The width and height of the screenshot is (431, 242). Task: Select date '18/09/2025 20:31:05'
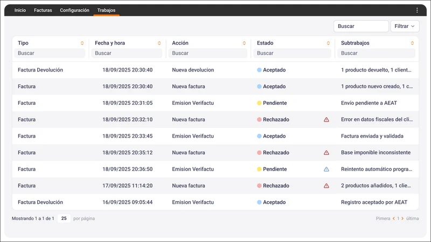(128, 103)
